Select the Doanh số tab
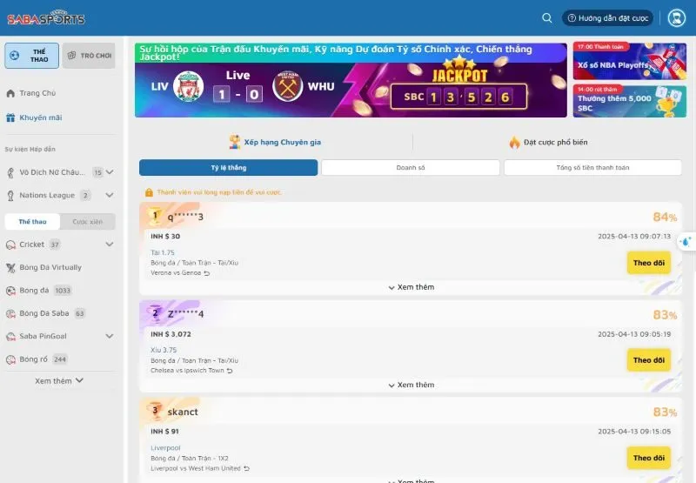 410,167
